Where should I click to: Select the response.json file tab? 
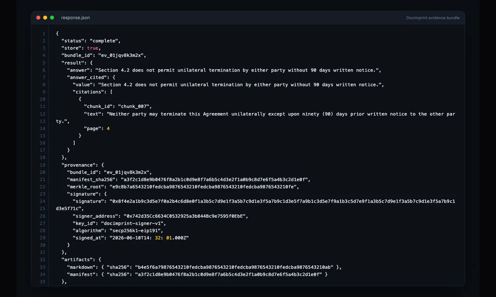pyautogui.click(x=75, y=18)
